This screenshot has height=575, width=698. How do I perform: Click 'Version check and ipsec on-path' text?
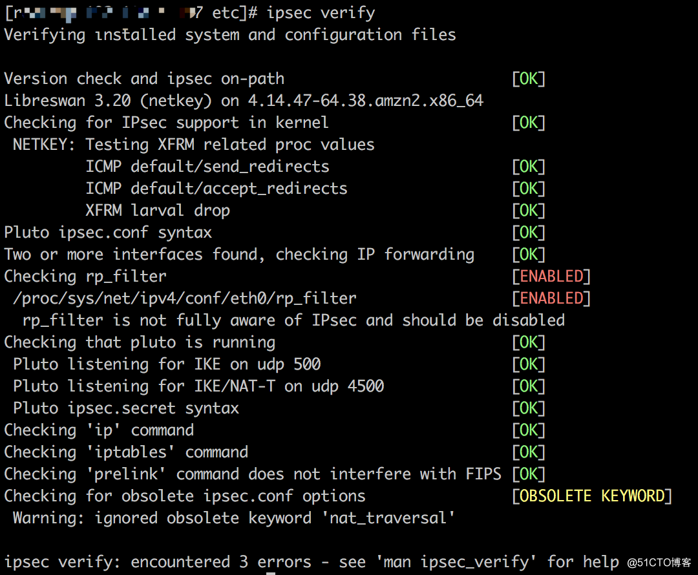144,79
